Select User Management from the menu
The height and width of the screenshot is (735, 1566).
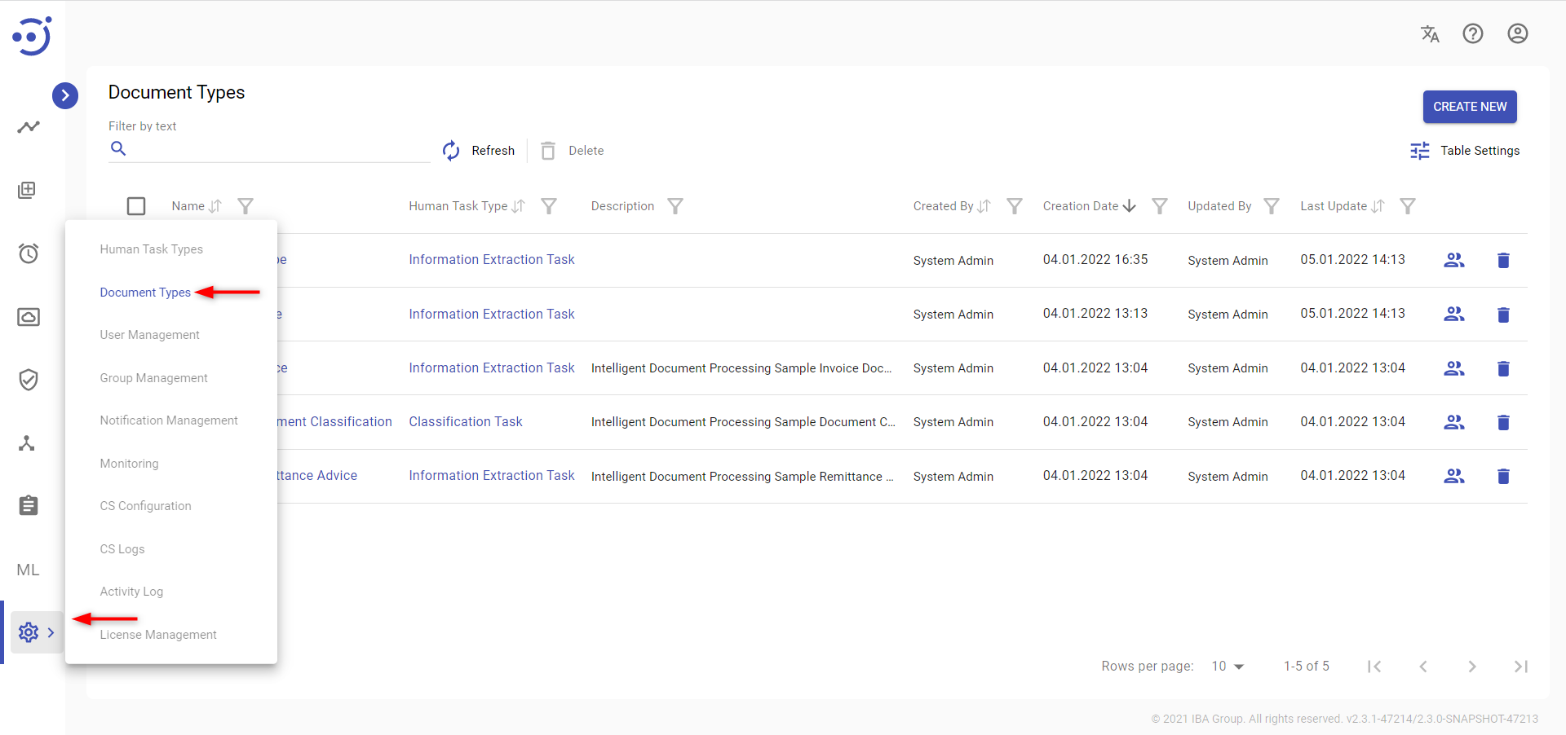pos(149,335)
